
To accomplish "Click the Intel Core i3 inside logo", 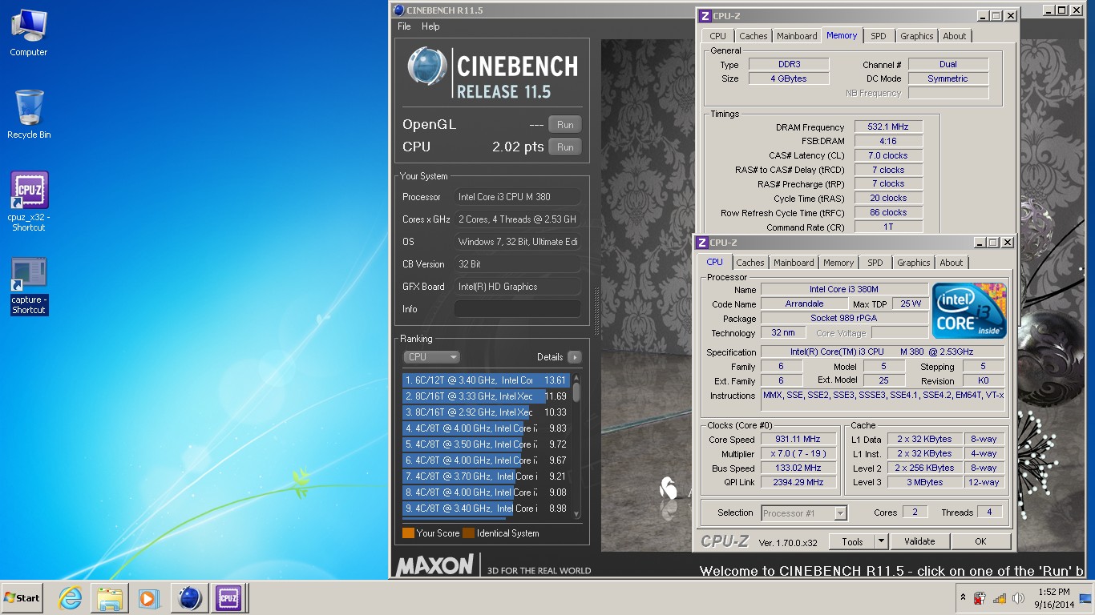I will (x=968, y=310).
